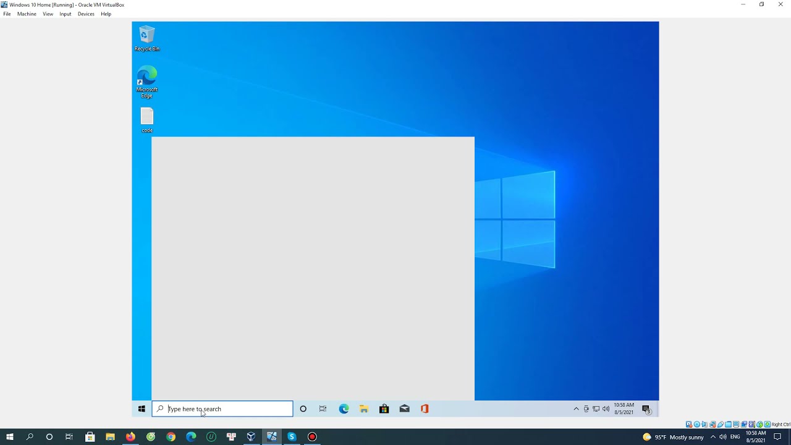Image resolution: width=791 pixels, height=445 pixels.
Task: Click VirtualBox shared folders indicator
Action: pyautogui.click(x=728, y=424)
